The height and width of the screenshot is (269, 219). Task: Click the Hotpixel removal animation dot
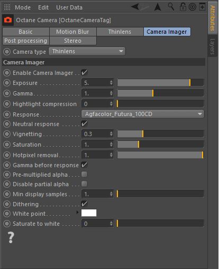click(x=7, y=155)
